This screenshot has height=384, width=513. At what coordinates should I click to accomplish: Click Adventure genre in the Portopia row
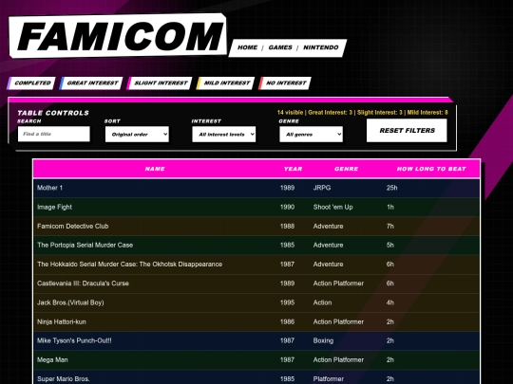click(328, 245)
